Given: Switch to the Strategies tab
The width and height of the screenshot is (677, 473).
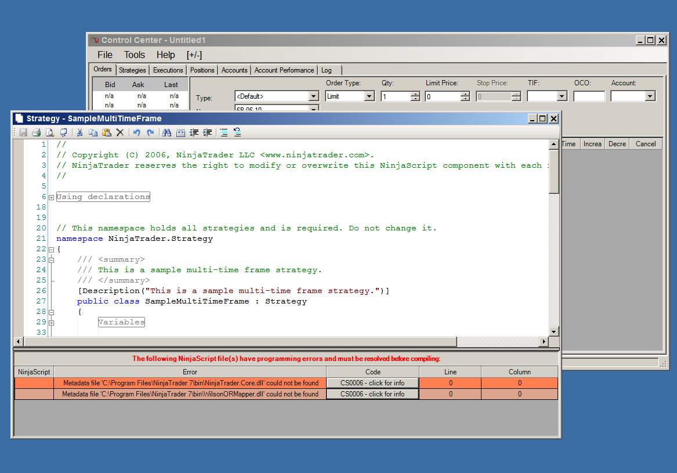Looking at the screenshot, I should pyautogui.click(x=132, y=70).
